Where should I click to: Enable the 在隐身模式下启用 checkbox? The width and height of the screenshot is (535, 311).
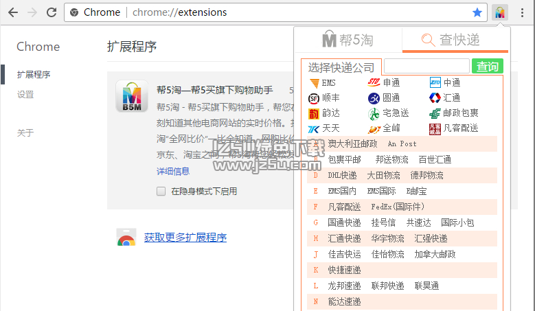(x=161, y=192)
